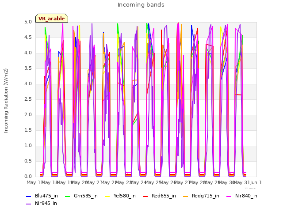Click the Incoming bands chart title
Viewport: 283px width, 212px height.
(x=141, y=5)
